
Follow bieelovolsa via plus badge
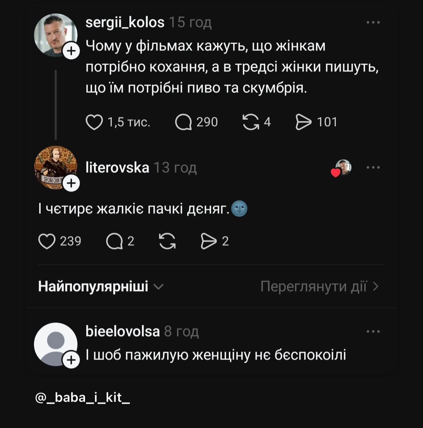tap(71, 360)
